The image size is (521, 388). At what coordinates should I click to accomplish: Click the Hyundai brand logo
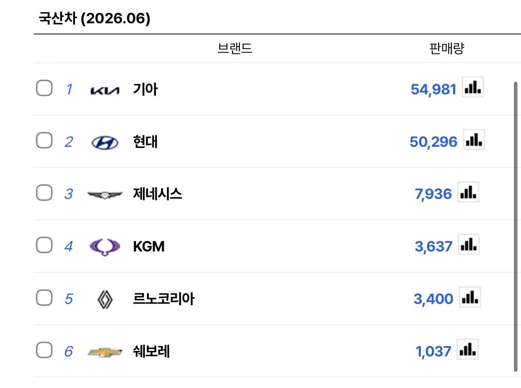coord(105,142)
